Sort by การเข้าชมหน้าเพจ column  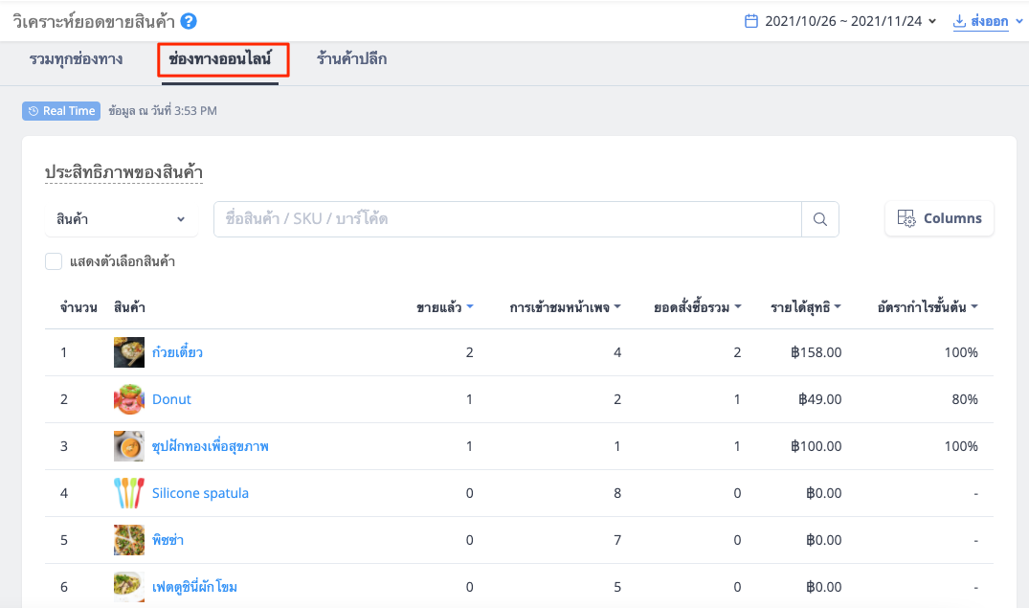point(565,307)
